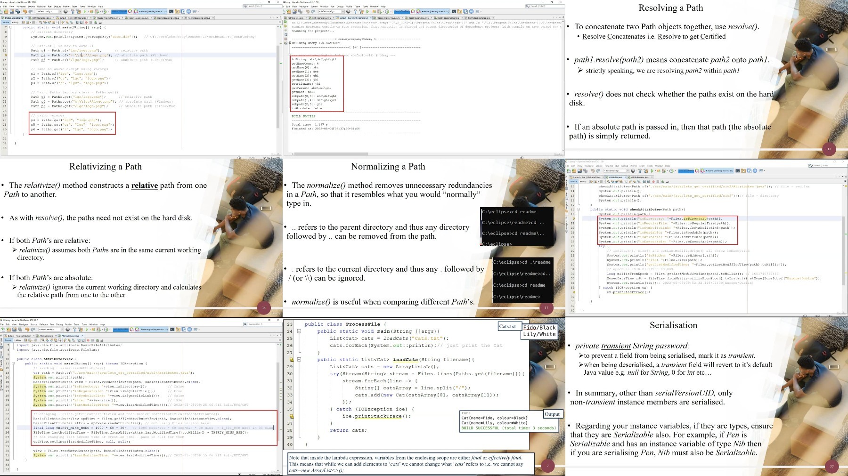This screenshot has width=848, height=476.
Task: Click Redo in the PathGeneral.java NetBeans window
Action: click(31, 11)
